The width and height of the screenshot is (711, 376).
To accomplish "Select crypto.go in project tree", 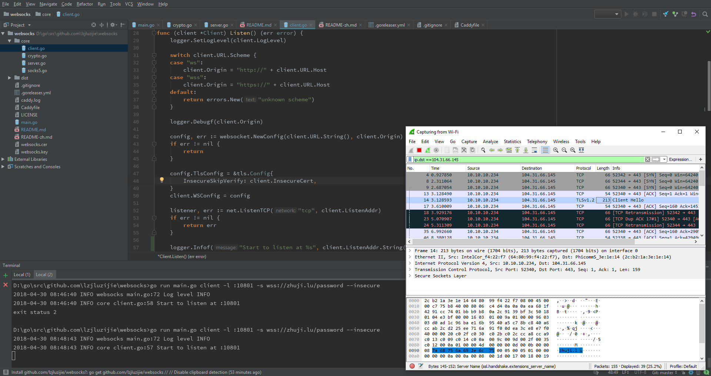I will coord(37,55).
